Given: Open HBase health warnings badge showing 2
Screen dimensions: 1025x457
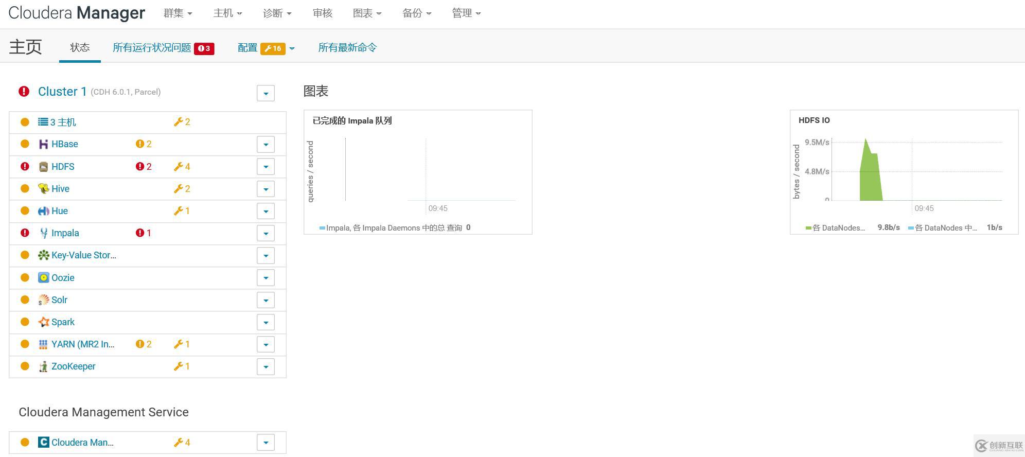Looking at the screenshot, I should click(x=144, y=144).
